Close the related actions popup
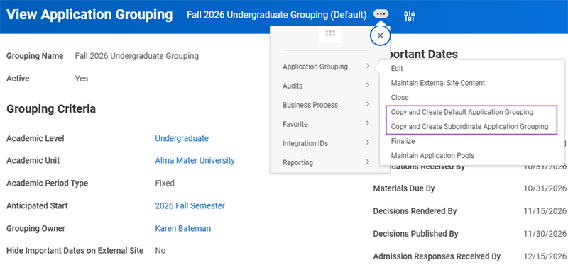This screenshot has width=568, height=265. pyautogui.click(x=380, y=35)
